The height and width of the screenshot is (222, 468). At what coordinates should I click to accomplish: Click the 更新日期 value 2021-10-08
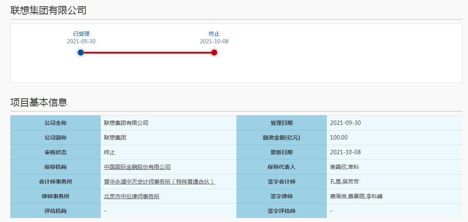345,153
